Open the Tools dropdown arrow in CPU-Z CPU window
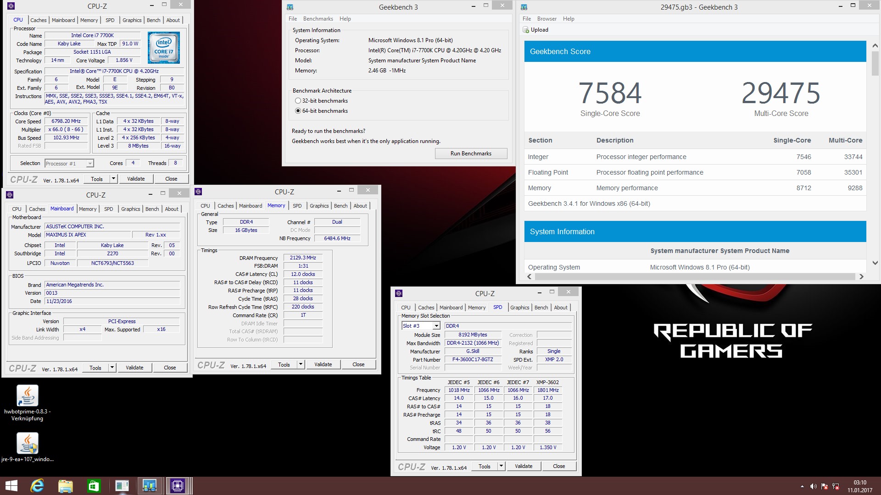 114,179
